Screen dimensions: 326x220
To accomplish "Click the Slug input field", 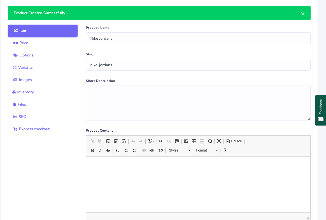I will tap(198, 65).
